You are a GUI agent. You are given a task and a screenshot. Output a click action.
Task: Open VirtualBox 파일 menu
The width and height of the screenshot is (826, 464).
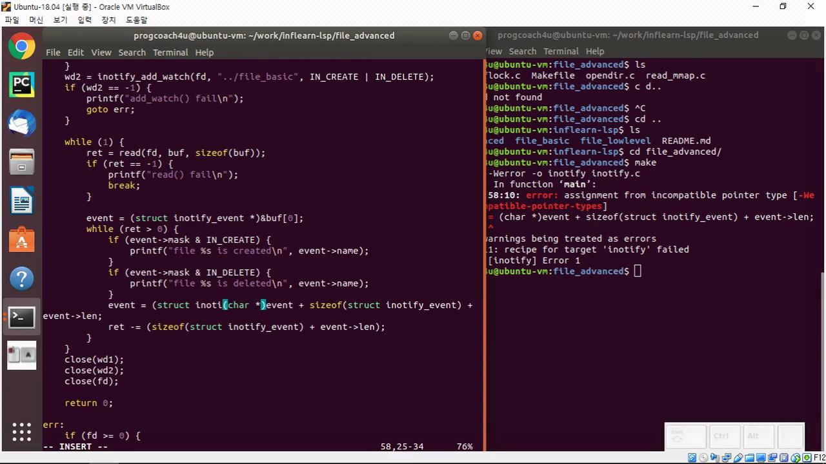click(x=12, y=20)
